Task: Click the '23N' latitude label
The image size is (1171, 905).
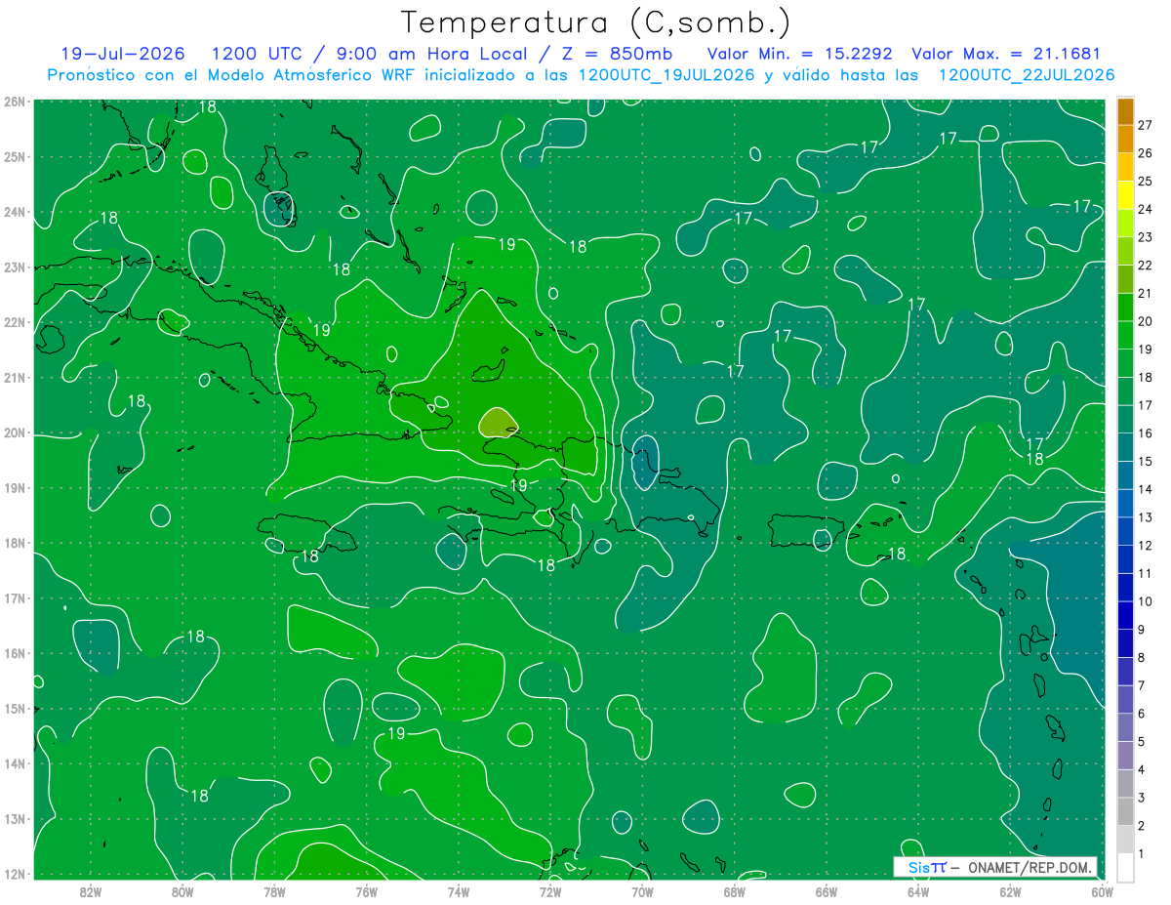Action: 15,267
